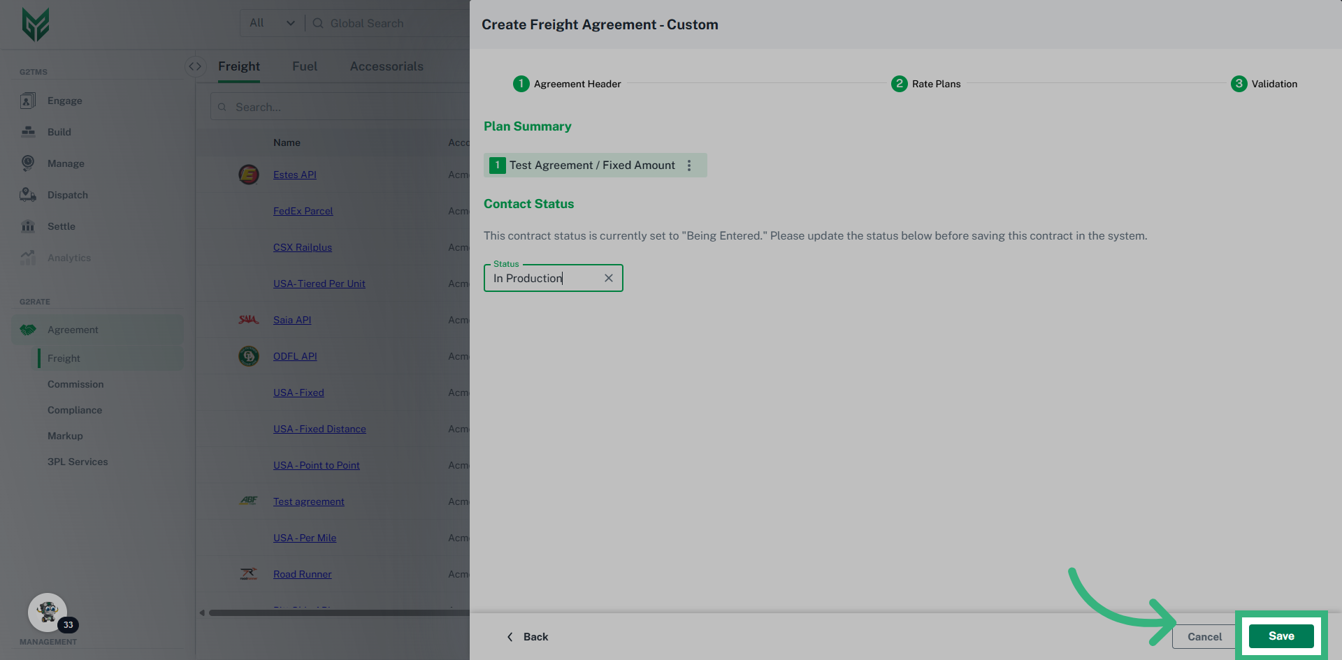The width and height of the screenshot is (1342, 660).
Task: Switch to the Accessorials tab
Action: 387,66
